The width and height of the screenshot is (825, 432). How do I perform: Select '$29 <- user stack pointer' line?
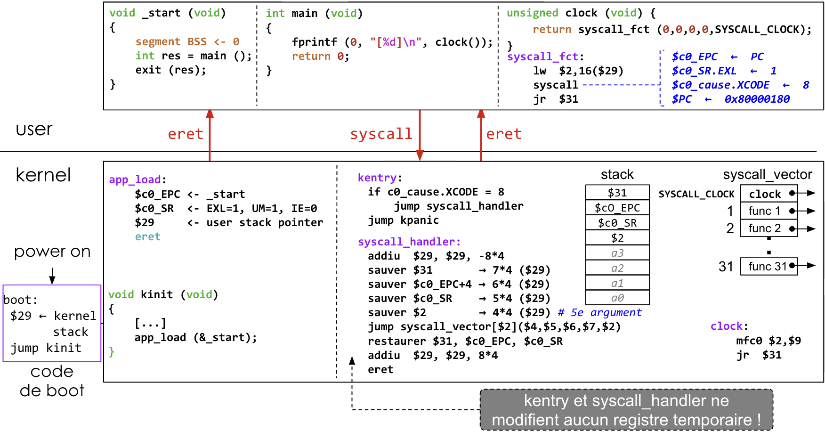pyautogui.click(x=229, y=223)
